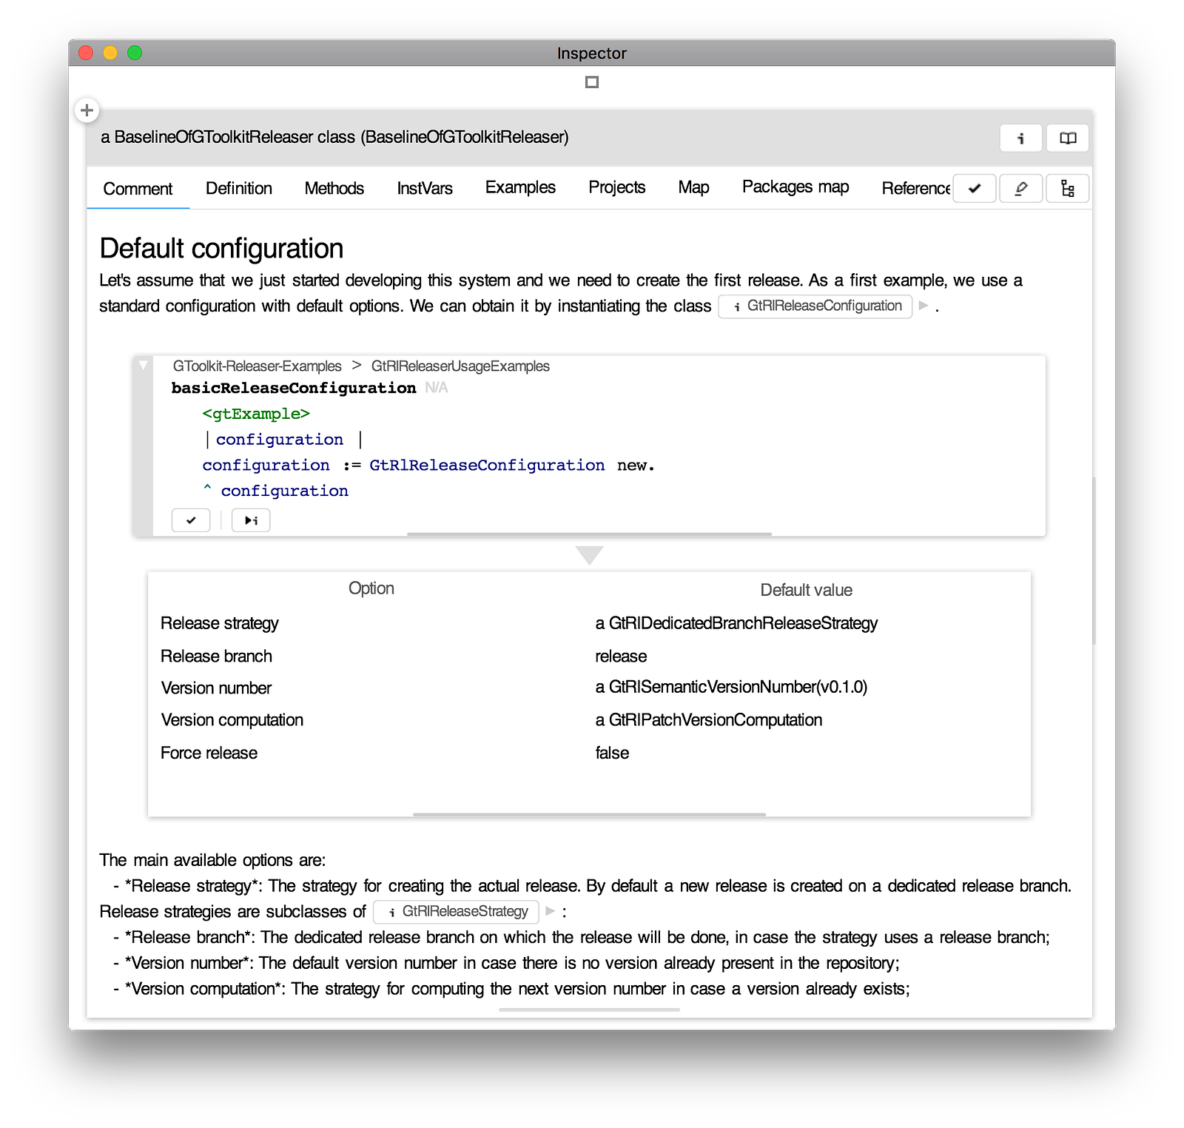
Task: Expand the triangle after GtRlReleaseConfiguration
Action: point(924,306)
